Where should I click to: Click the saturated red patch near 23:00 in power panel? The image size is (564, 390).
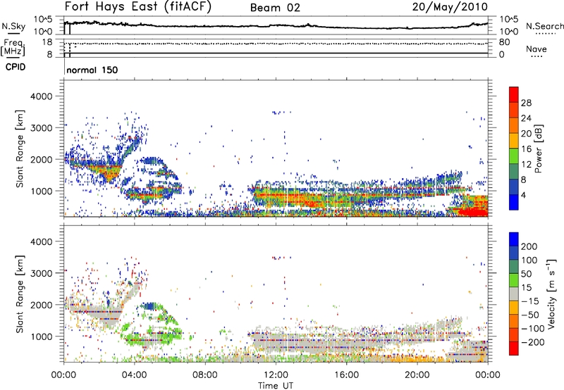[x=474, y=211]
